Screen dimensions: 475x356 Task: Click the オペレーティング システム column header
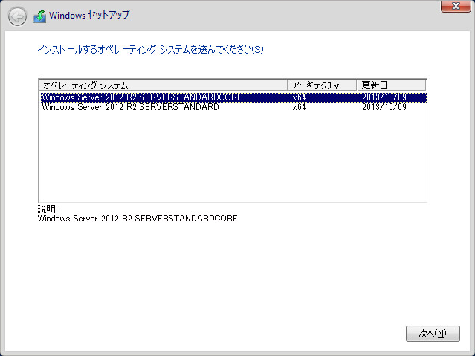coord(164,85)
